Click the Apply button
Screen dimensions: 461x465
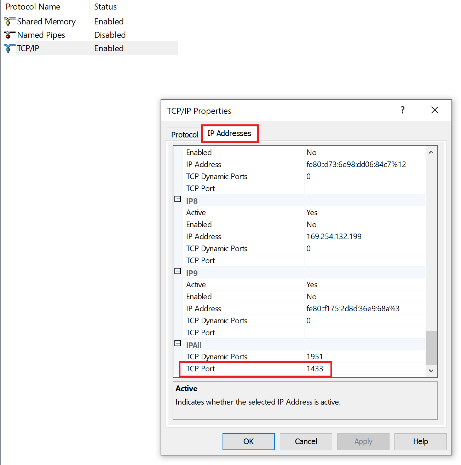tap(363, 441)
